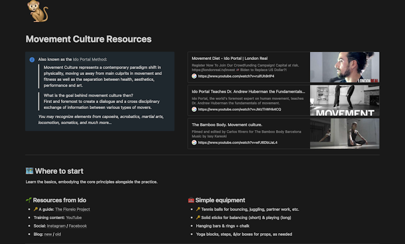Open the Instagram social link
Viewport: 405px width, 244px height.
56,226
